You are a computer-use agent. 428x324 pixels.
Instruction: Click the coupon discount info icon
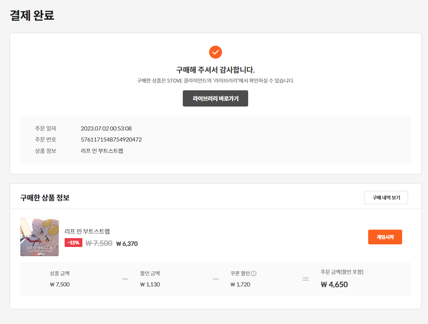(254, 274)
